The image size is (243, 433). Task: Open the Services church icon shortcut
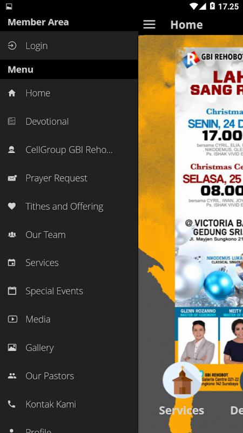(x=182, y=381)
